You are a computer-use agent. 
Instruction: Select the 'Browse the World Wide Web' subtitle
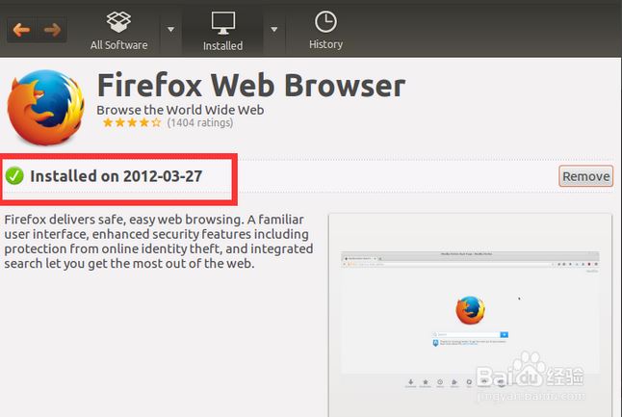(x=180, y=110)
